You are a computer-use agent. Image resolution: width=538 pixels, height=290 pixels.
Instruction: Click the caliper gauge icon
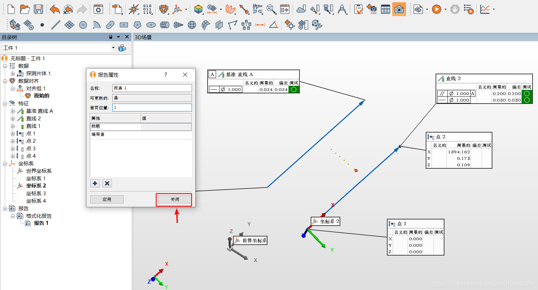coord(258,9)
